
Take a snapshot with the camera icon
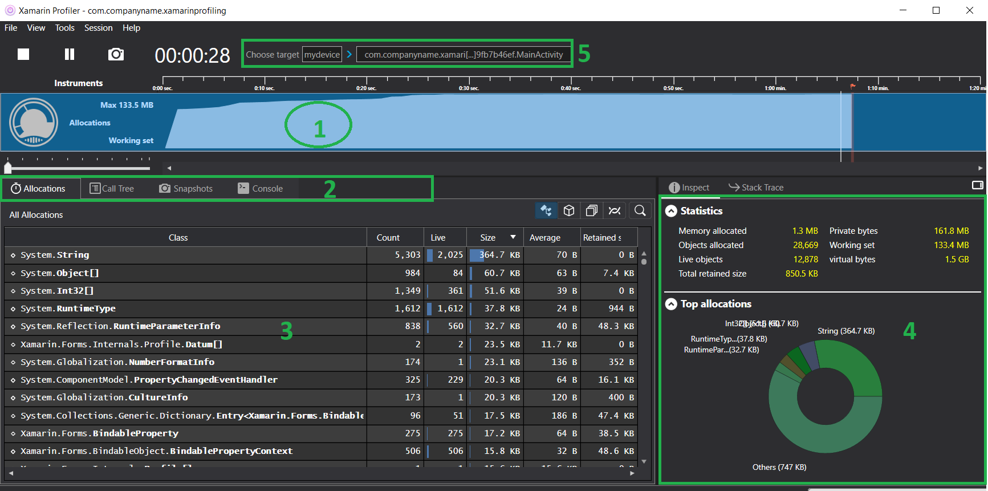point(116,54)
